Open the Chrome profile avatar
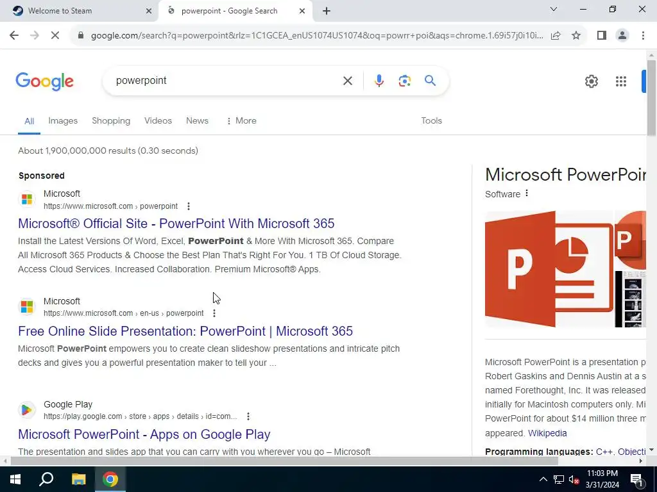The width and height of the screenshot is (657, 492). pyautogui.click(x=622, y=36)
